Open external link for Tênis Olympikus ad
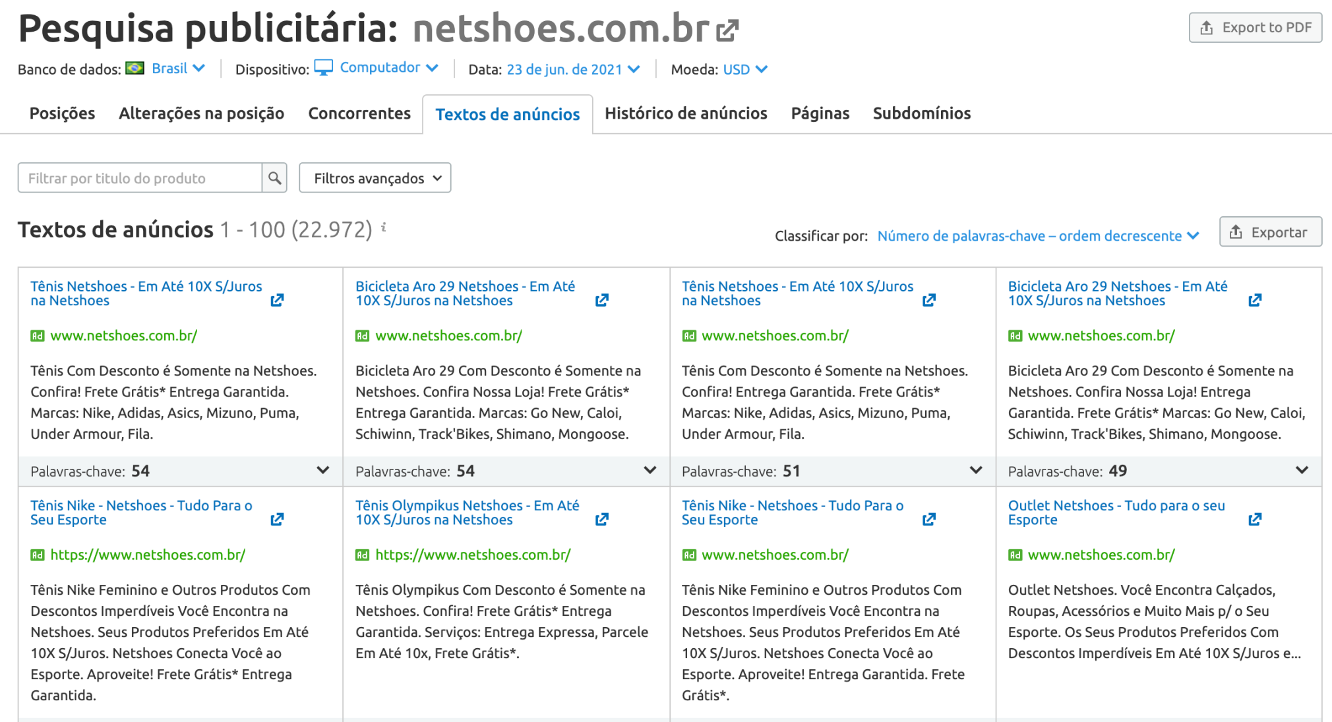Image resolution: width=1332 pixels, height=722 pixels. pyautogui.click(x=603, y=519)
